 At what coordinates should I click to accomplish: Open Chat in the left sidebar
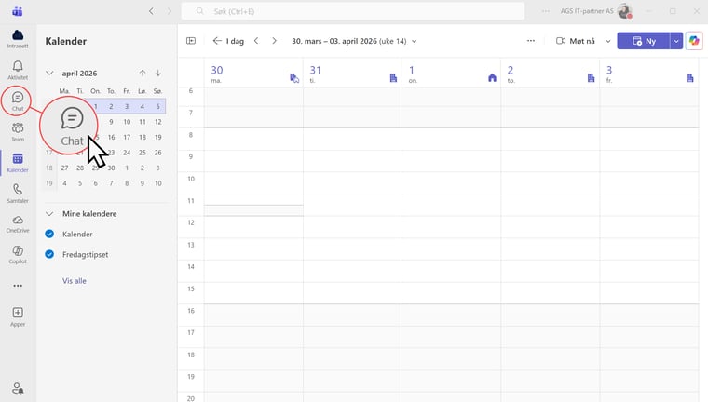[x=17, y=100]
